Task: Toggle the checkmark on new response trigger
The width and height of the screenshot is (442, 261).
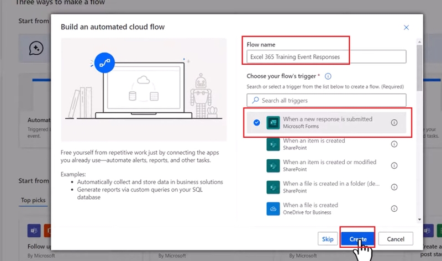Action: (256, 122)
